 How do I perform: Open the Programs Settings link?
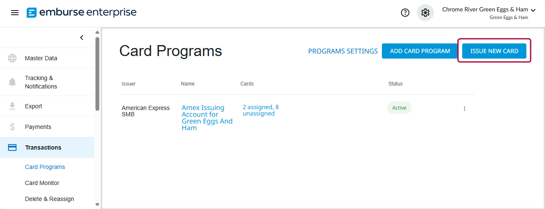343,51
